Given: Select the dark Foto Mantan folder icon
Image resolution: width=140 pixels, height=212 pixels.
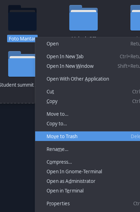Looking at the screenshot, I should click(x=22, y=18).
